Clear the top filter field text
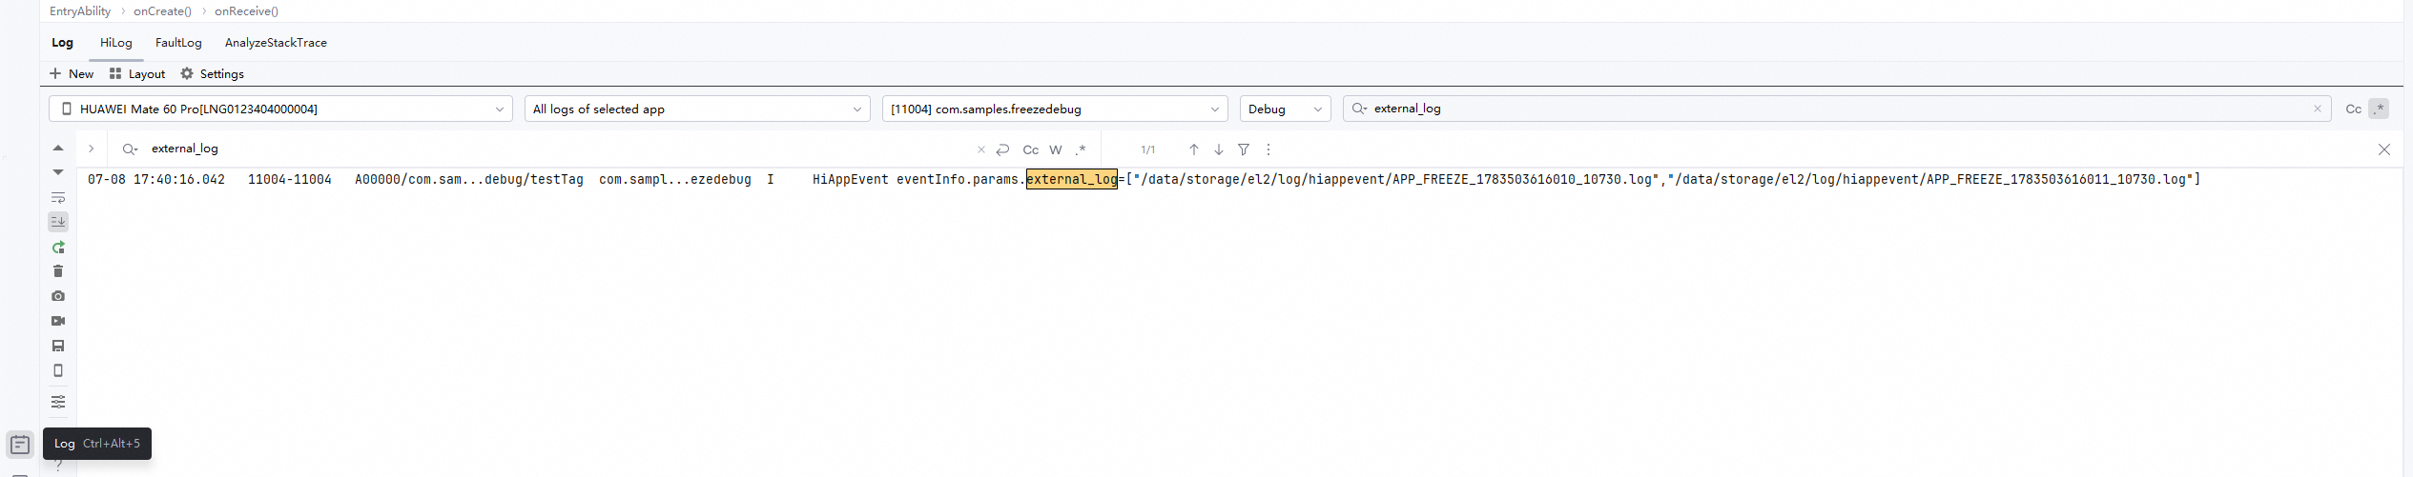Viewport: 2413px width, 477px height. 2318,109
